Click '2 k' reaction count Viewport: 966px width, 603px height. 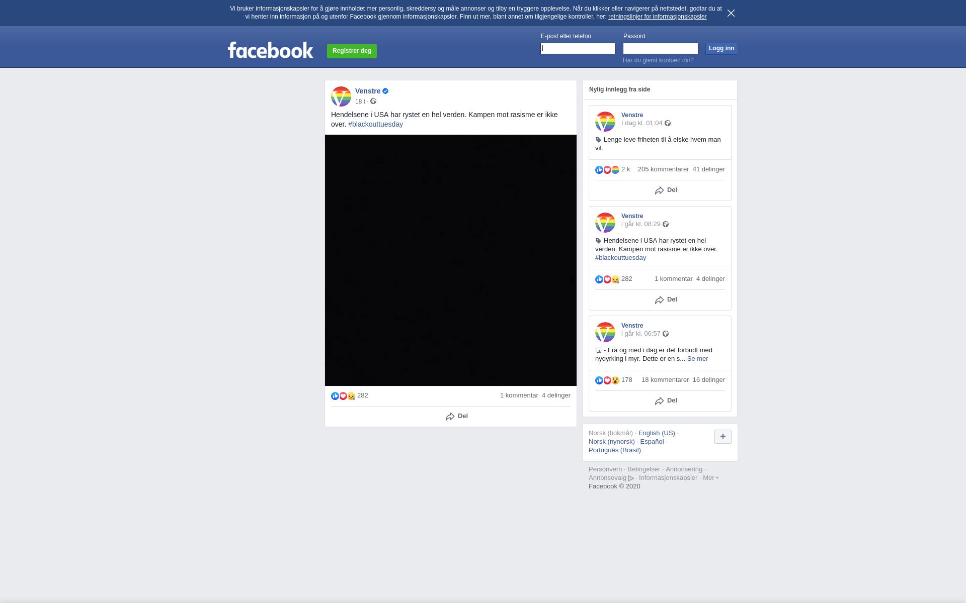pos(625,169)
